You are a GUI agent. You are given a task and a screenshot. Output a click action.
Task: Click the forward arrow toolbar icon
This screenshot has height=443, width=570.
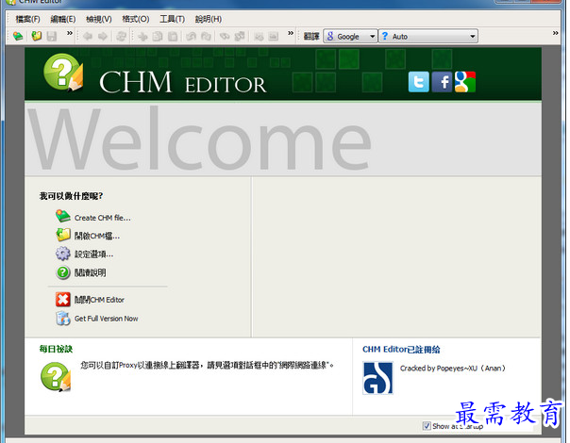[x=103, y=37]
